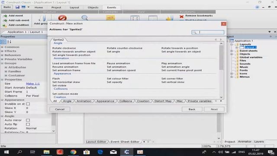Open the Objects ribbon tab

pos(93,7)
